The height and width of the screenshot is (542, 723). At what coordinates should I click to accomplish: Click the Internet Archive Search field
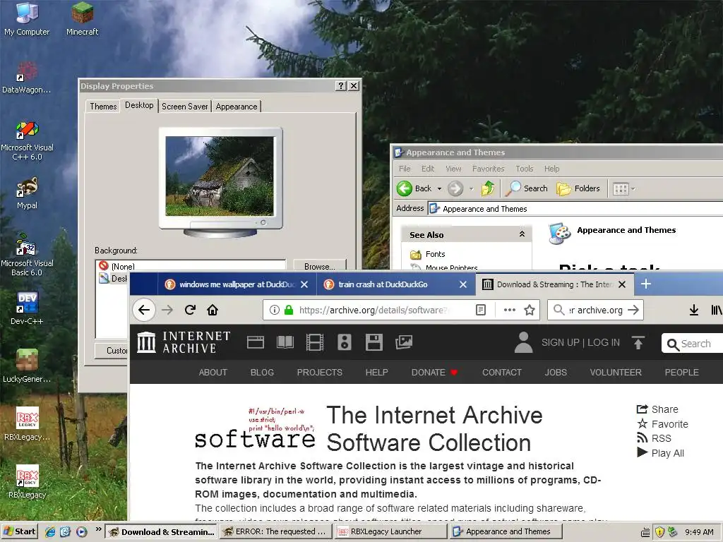(692, 344)
